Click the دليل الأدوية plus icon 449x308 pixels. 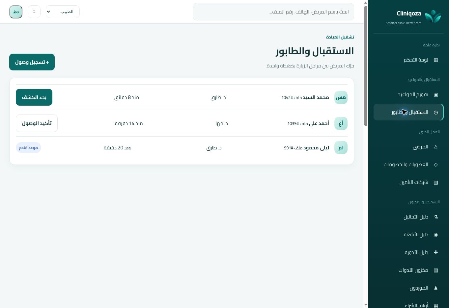click(x=436, y=252)
